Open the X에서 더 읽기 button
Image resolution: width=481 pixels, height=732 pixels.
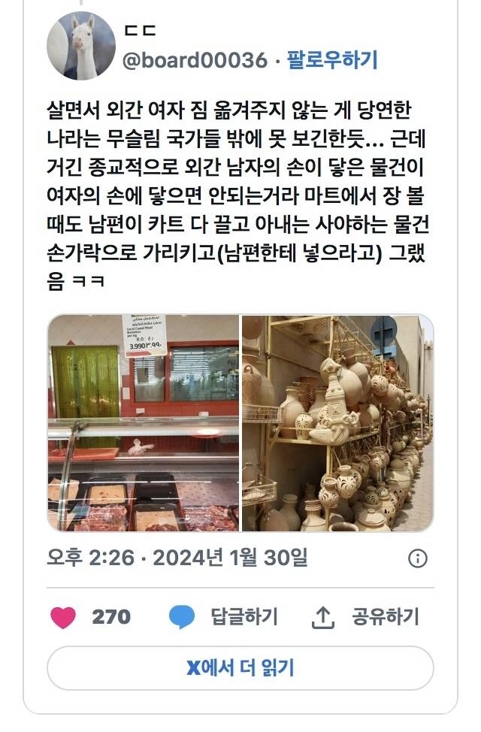[x=240, y=668]
